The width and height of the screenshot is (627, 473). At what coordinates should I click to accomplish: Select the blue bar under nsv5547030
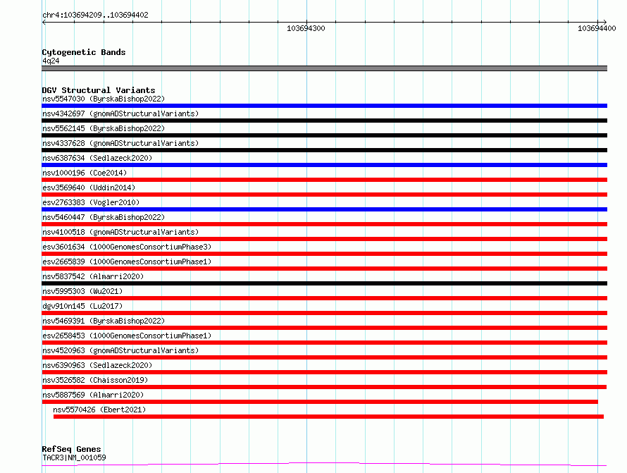click(324, 106)
